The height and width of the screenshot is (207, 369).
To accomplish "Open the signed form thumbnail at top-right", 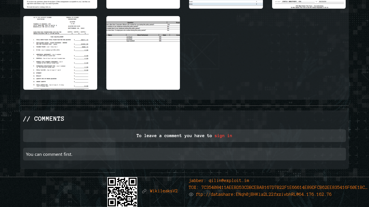I will (x=309, y=4).
